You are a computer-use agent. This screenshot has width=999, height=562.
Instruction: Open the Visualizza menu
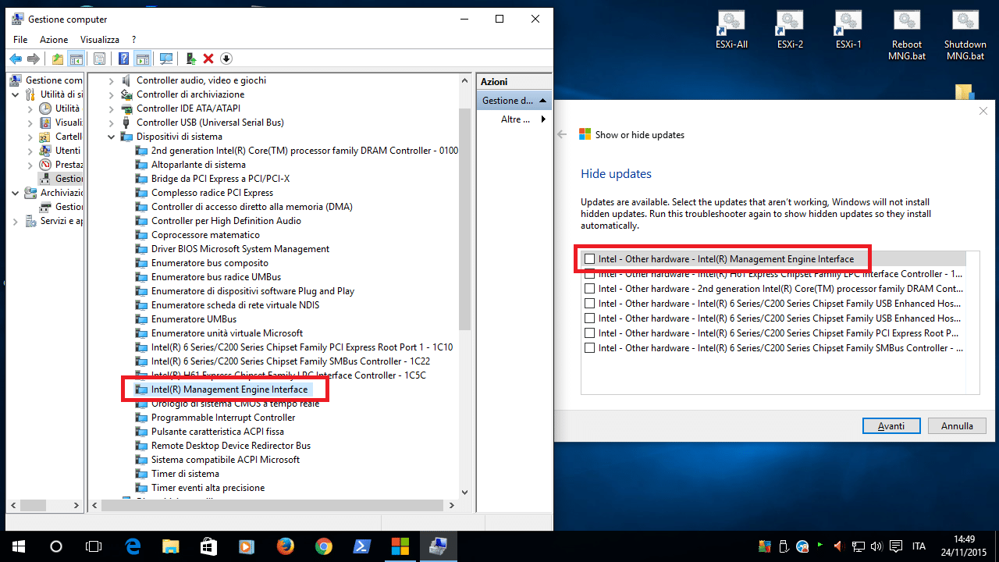pos(100,39)
